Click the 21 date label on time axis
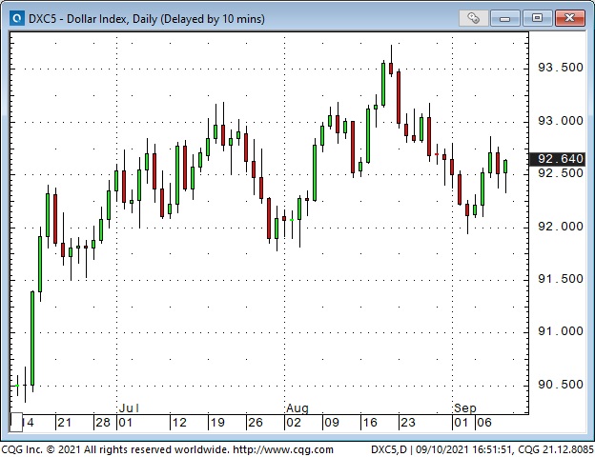Viewport: 595px width, 457px height. tap(65, 423)
